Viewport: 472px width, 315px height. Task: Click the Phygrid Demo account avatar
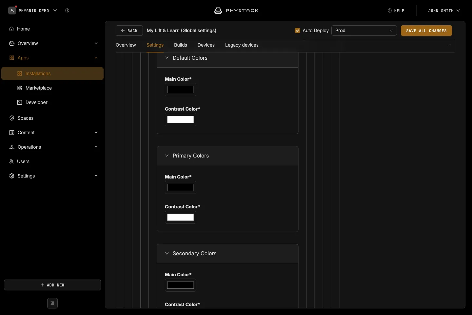pos(12,10)
